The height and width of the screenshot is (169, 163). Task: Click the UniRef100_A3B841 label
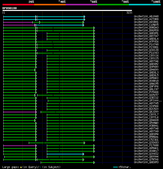click(146, 126)
